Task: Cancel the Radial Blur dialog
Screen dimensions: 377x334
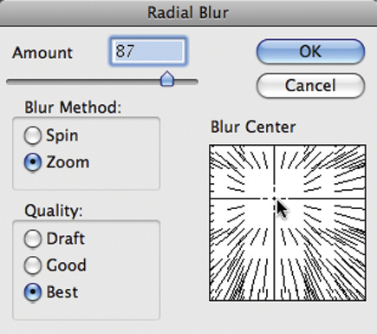Action: point(310,86)
